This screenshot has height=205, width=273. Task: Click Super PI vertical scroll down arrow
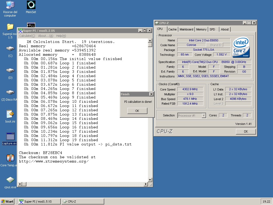click(150, 180)
